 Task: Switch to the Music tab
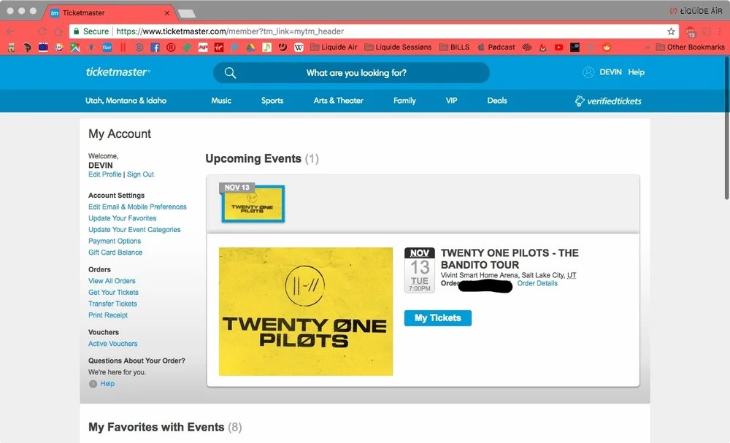(221, 101)
